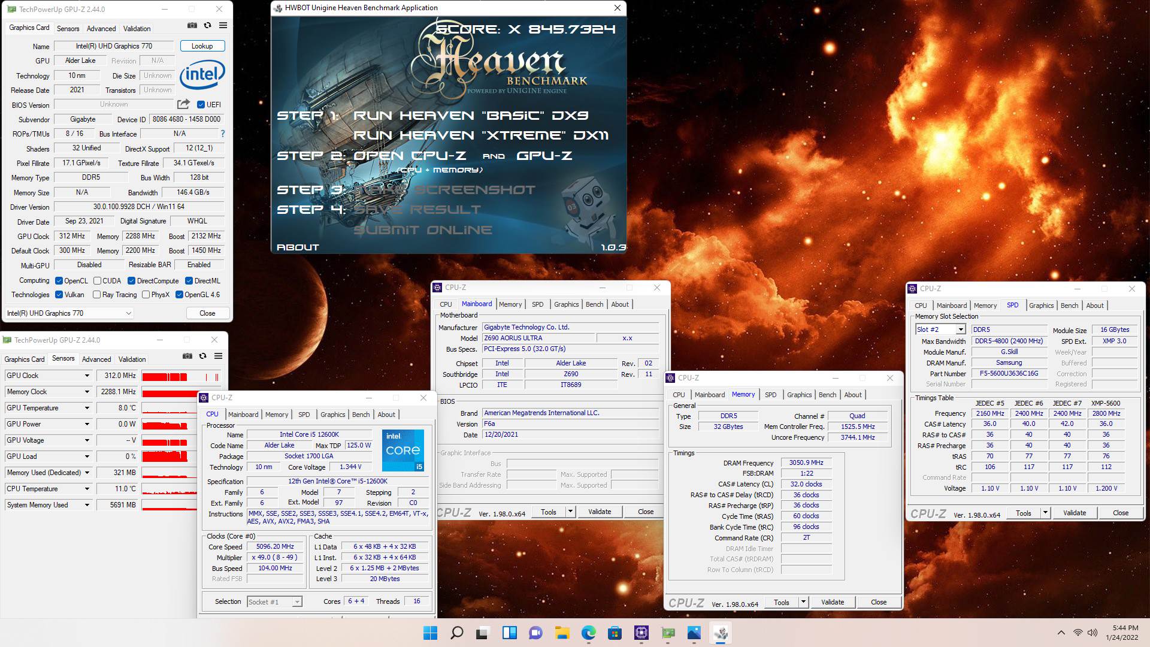Toggle the OpenGL 4.6 checkbox
The image size is (1150, 647).
pyautogui.click(x=179, y=294)
